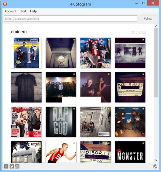Click the 4K Stogram app icon in title bar

coord(5,4)
